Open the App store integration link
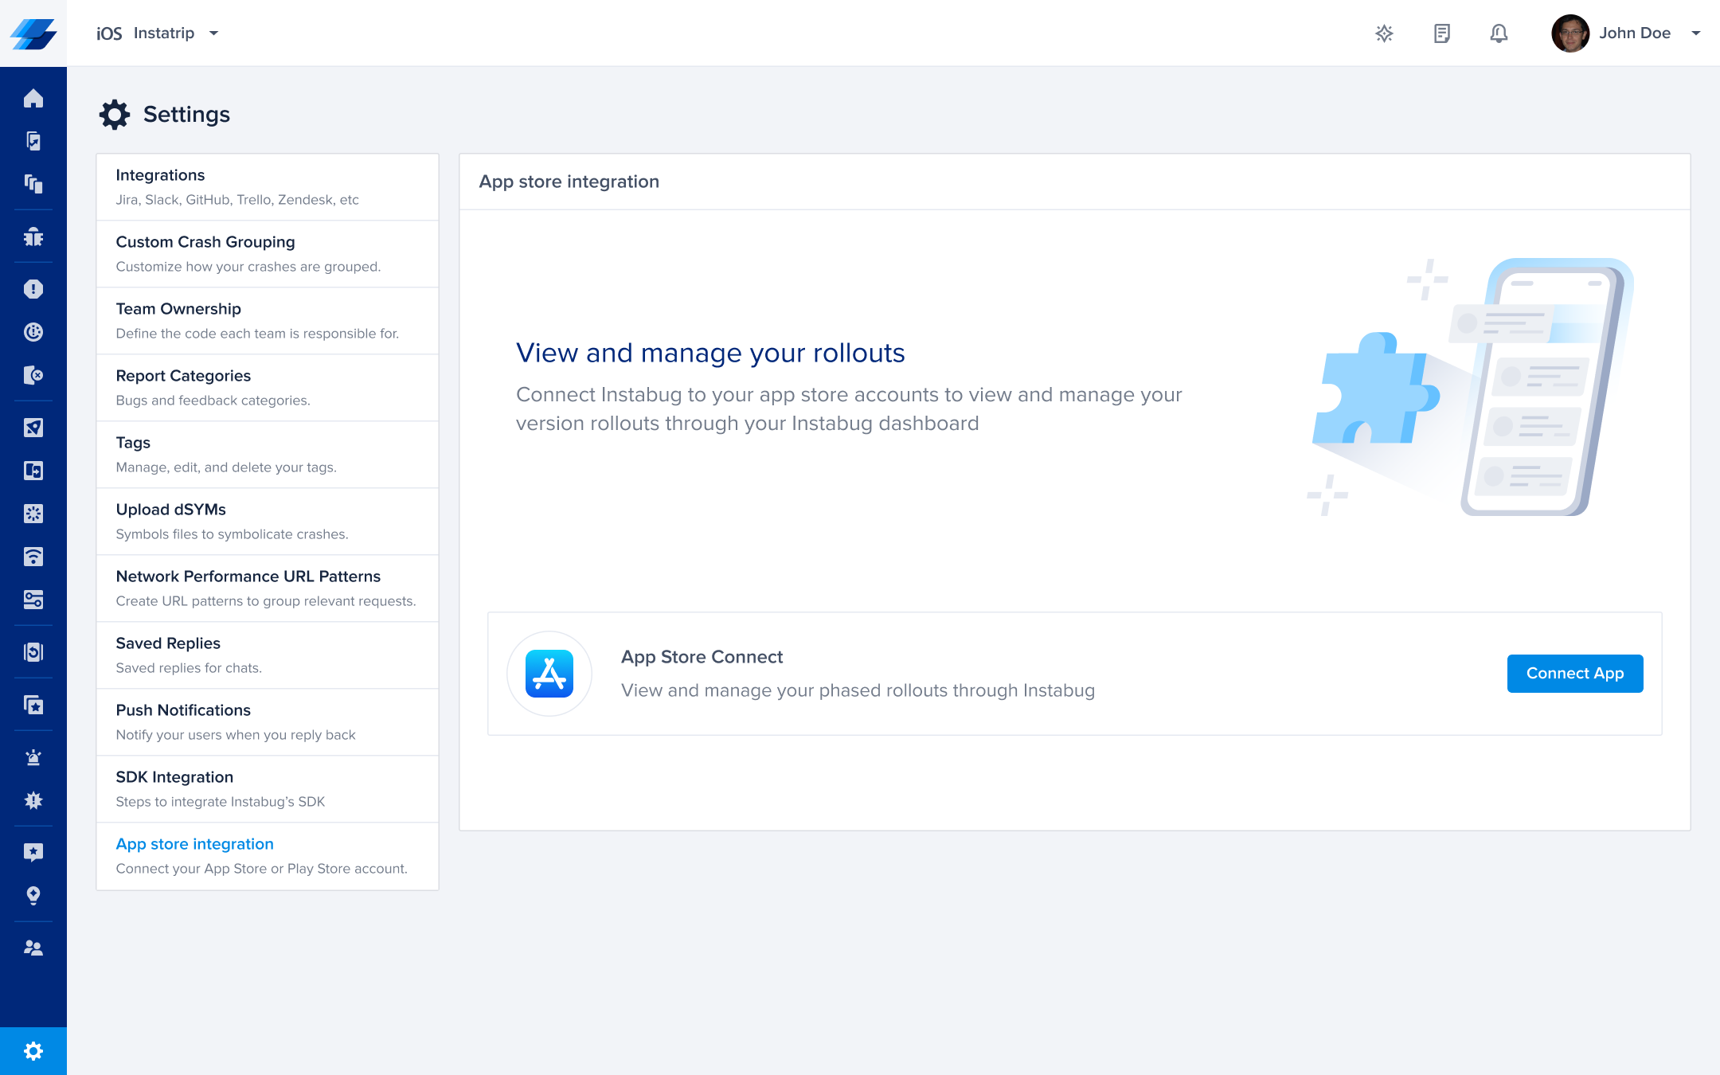This screenshot has height=1075, width=1720. (195, 843)
